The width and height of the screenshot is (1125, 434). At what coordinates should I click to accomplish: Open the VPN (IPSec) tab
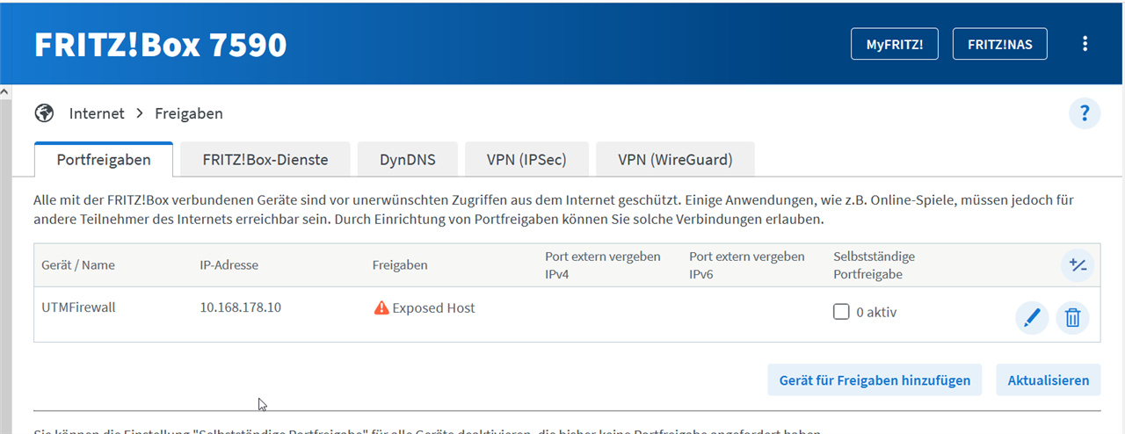pos(526,160)
